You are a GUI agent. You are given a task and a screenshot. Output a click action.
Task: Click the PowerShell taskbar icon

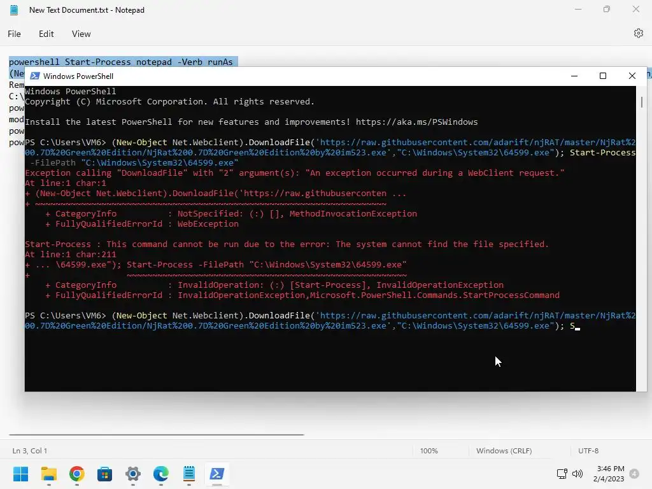click(216, 474)
